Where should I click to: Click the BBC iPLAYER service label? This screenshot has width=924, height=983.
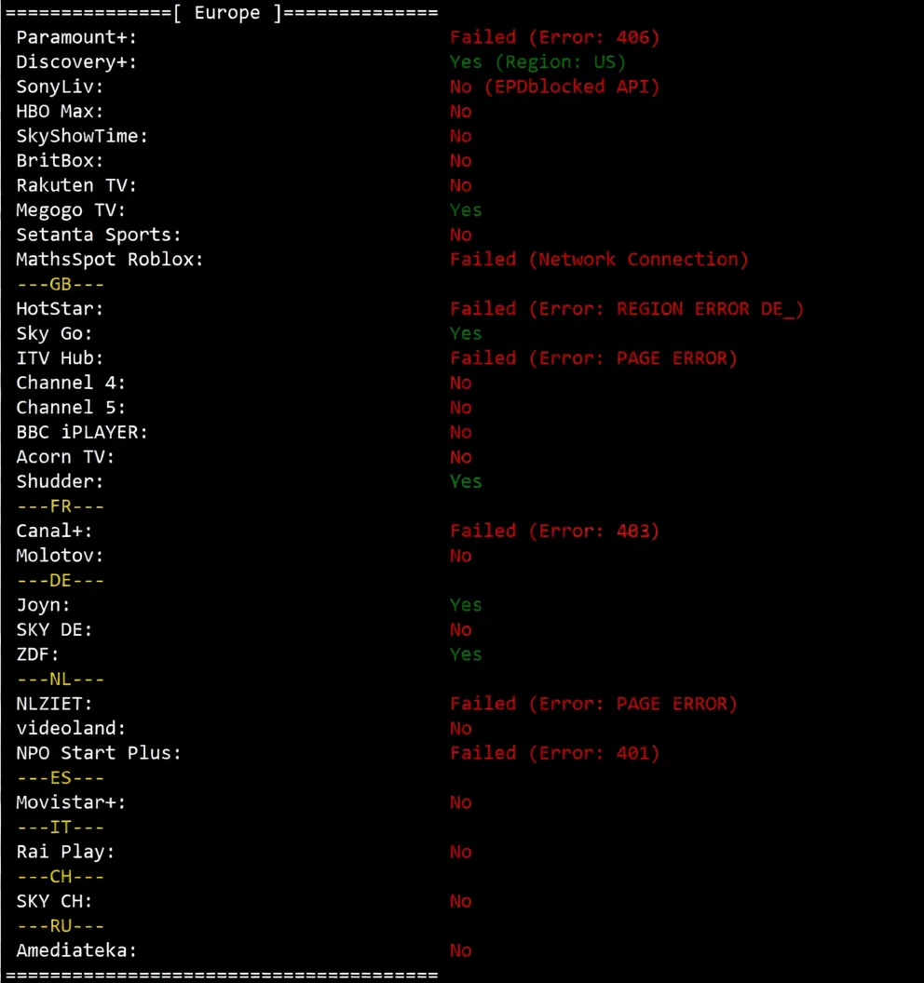point(82,432)
